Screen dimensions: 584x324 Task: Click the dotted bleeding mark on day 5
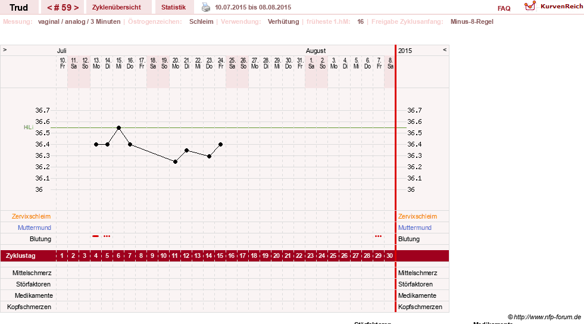coord(107,236)
